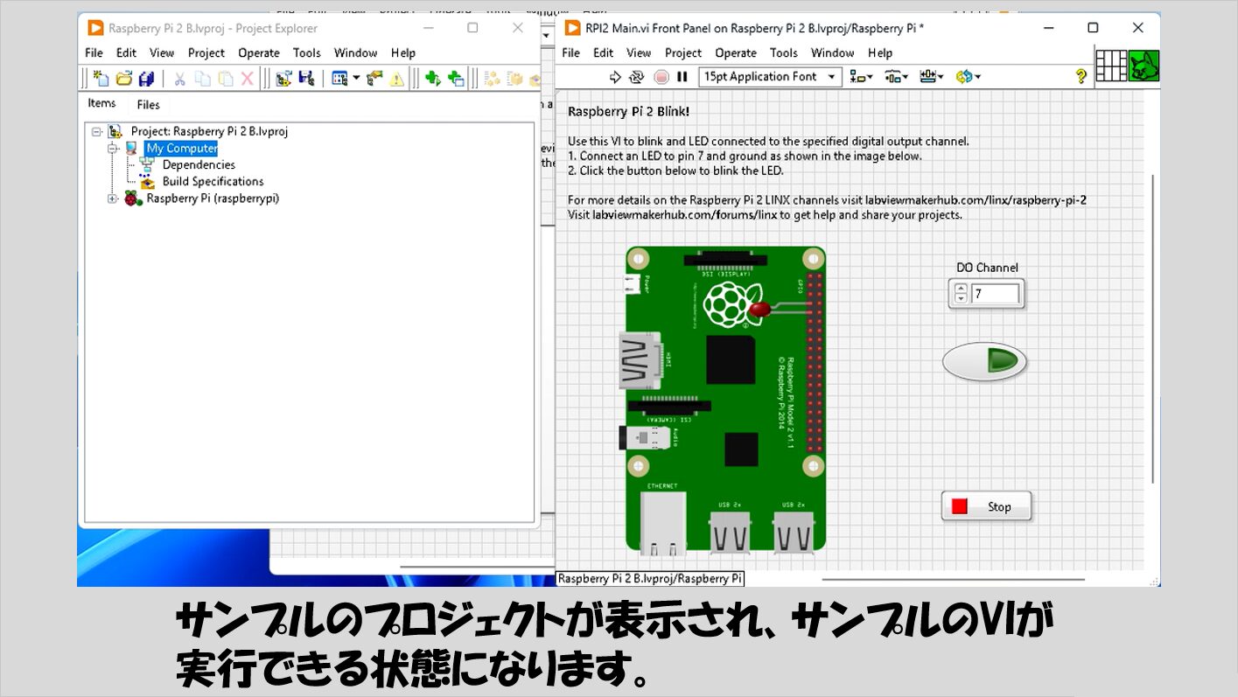The width and height of the screenshot is (1238, 697).
Task: Click the LabVIEW icon in Project Explorer title
Action: [94, 28]
